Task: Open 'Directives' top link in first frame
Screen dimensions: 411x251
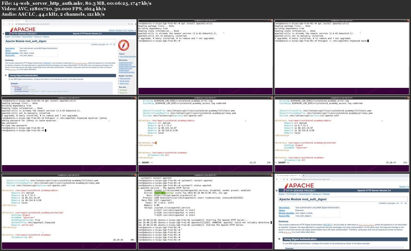Action: [119, 30]
